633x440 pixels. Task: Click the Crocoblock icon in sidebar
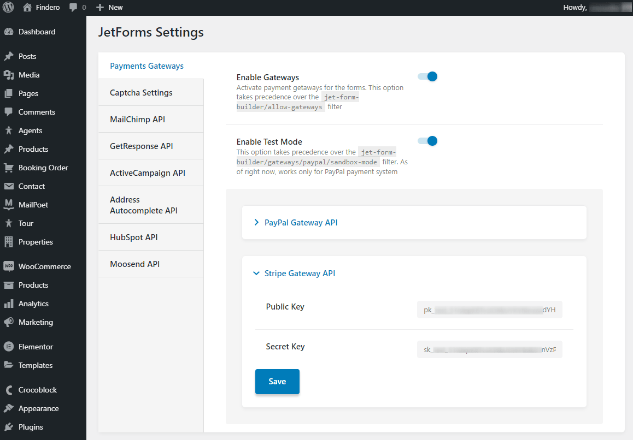click(x=8, y=390)
